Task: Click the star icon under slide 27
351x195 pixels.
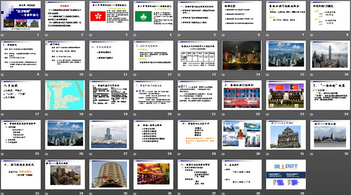Action: point(90,154)
